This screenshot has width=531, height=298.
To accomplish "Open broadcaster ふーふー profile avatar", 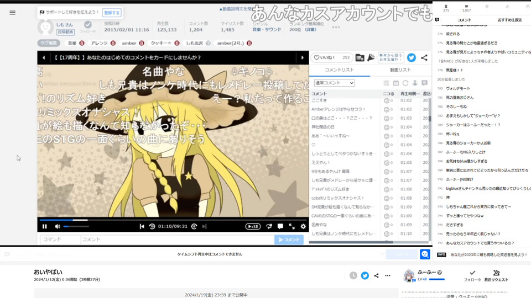I will pyautogui.click(x=409, y=275).
